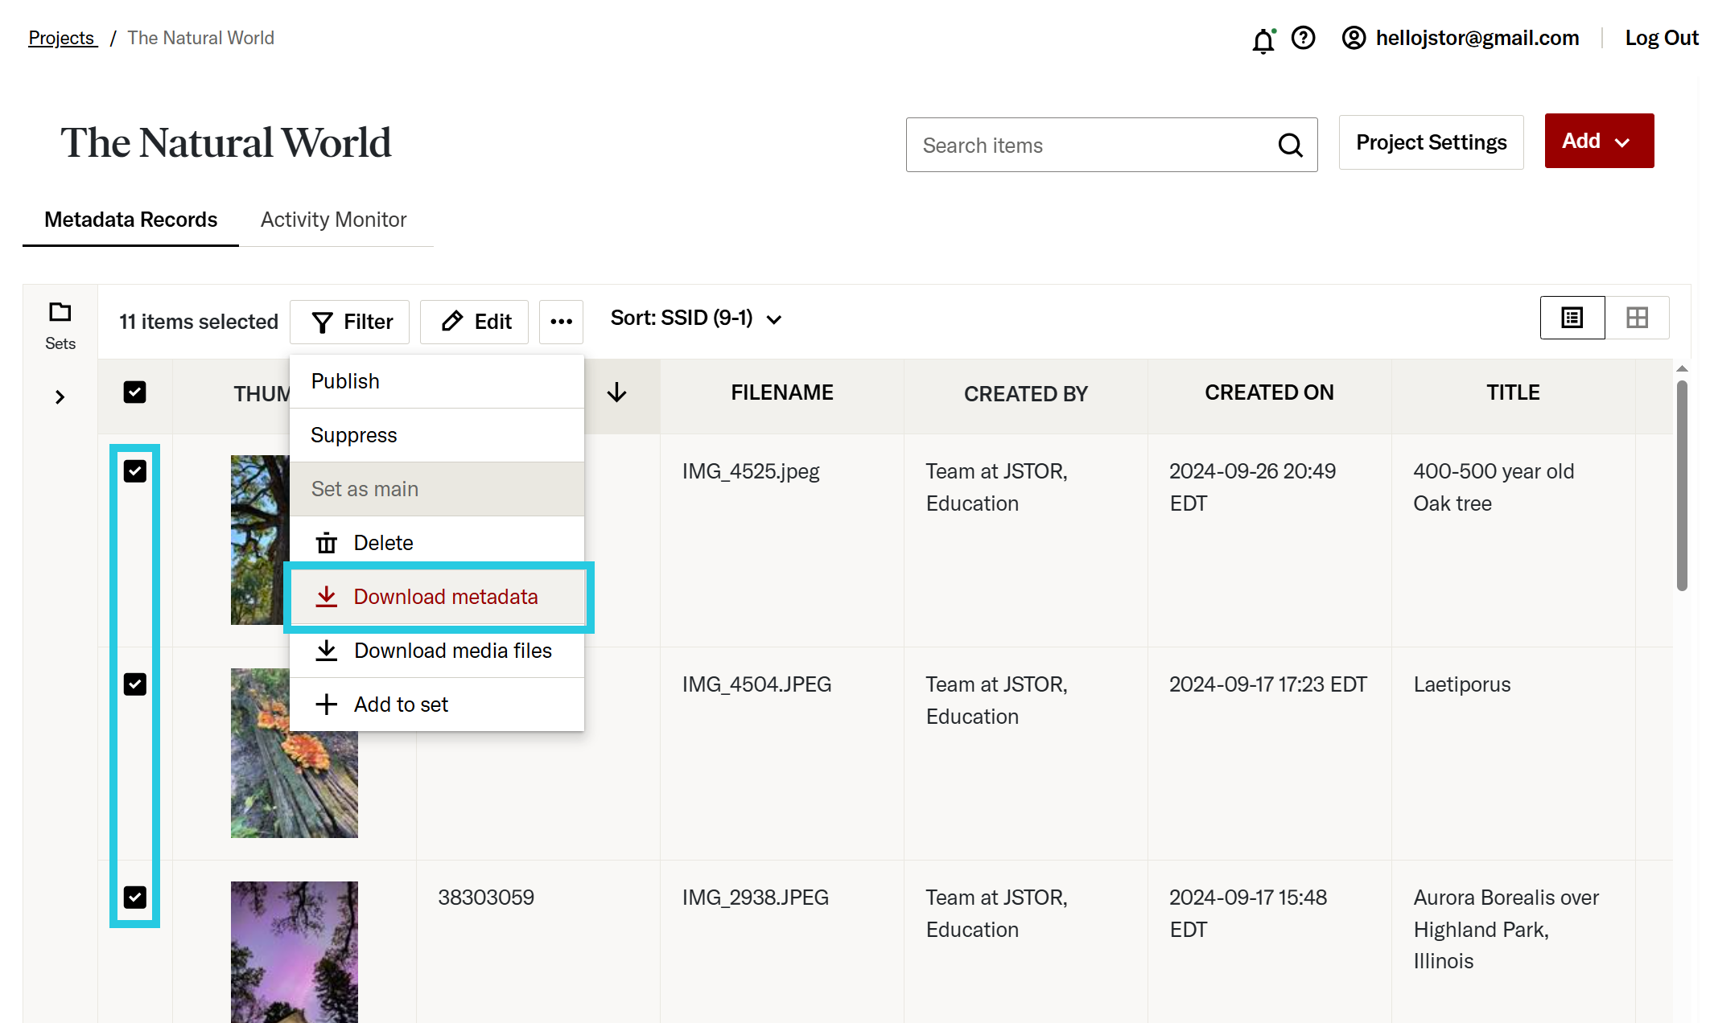Click the CREATED ON column header
1710x1023 pixels.
tap(1269, 392)
